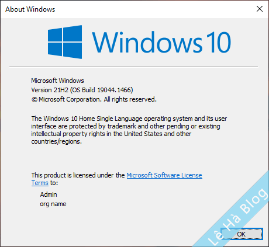Image resolution: width=269 pixels, height=247 pixels.
Task: Select the Version 21H2 OS Build line
Action: click(x=82, y=90)
